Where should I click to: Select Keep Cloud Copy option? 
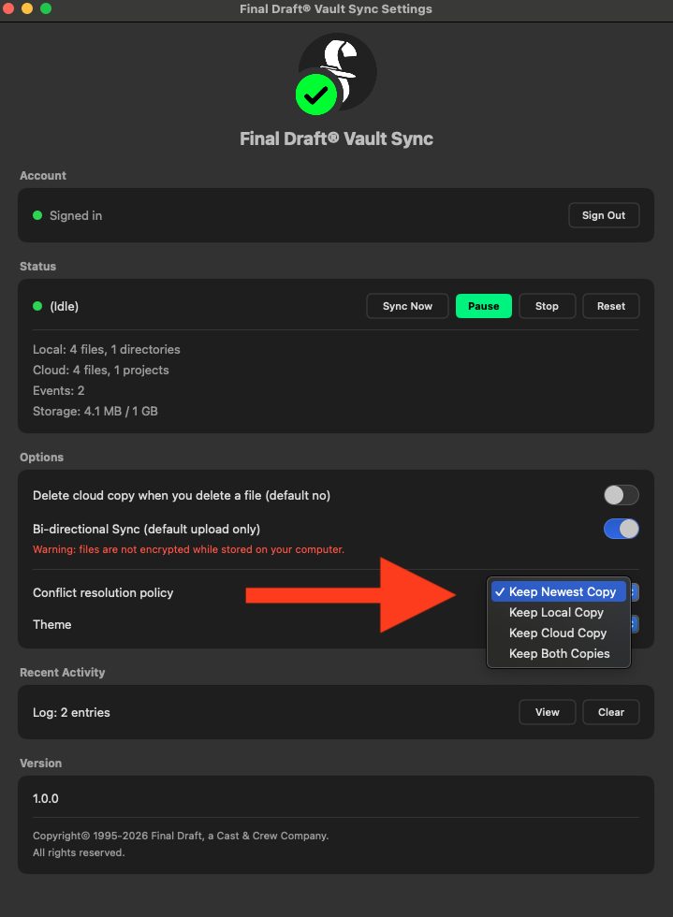pos(558,633)
